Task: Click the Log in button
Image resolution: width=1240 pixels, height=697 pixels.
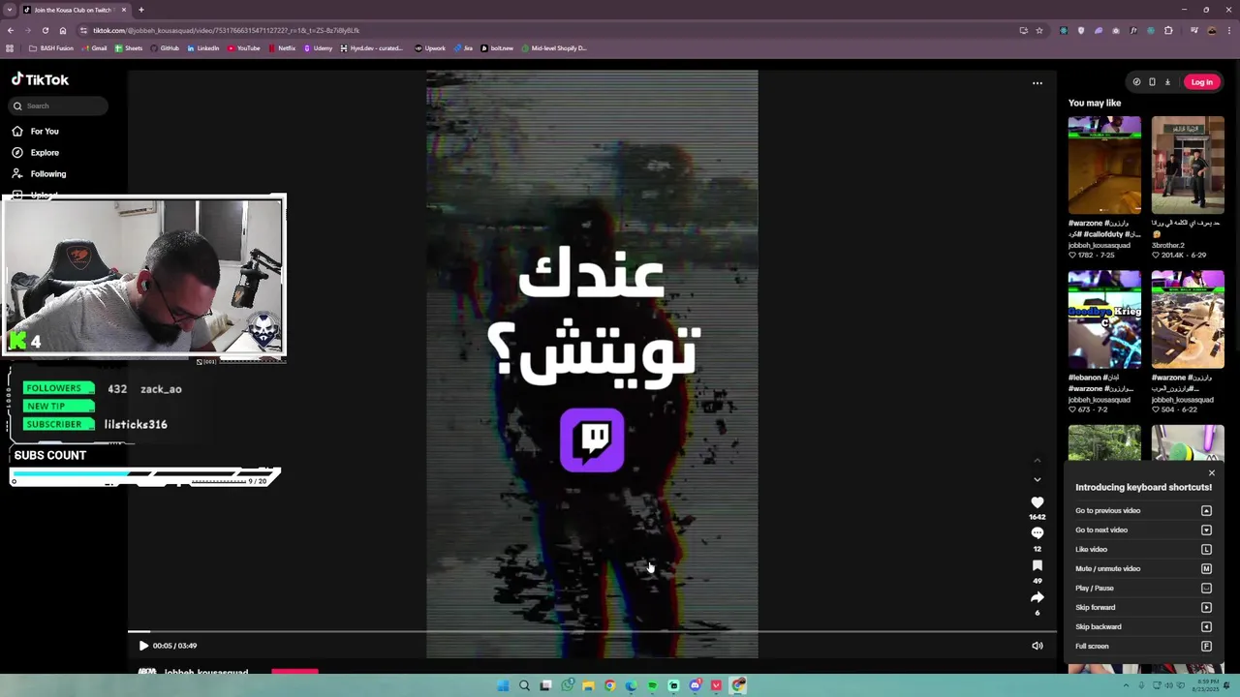Action: pos(1201,82)
